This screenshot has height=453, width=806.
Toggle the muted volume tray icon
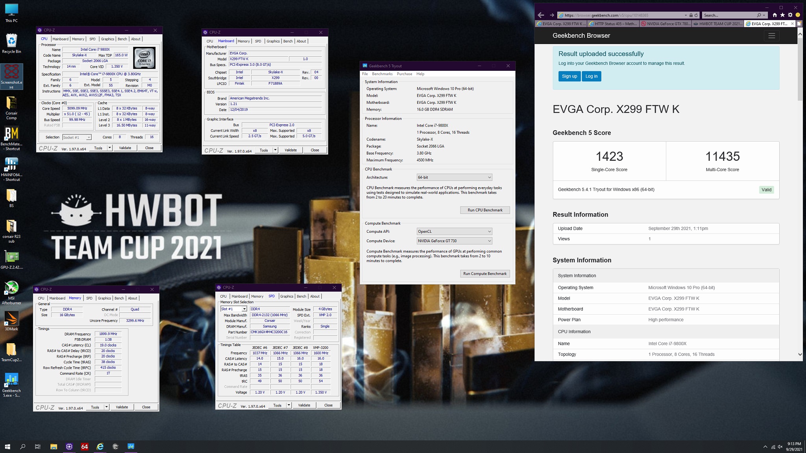780,447
